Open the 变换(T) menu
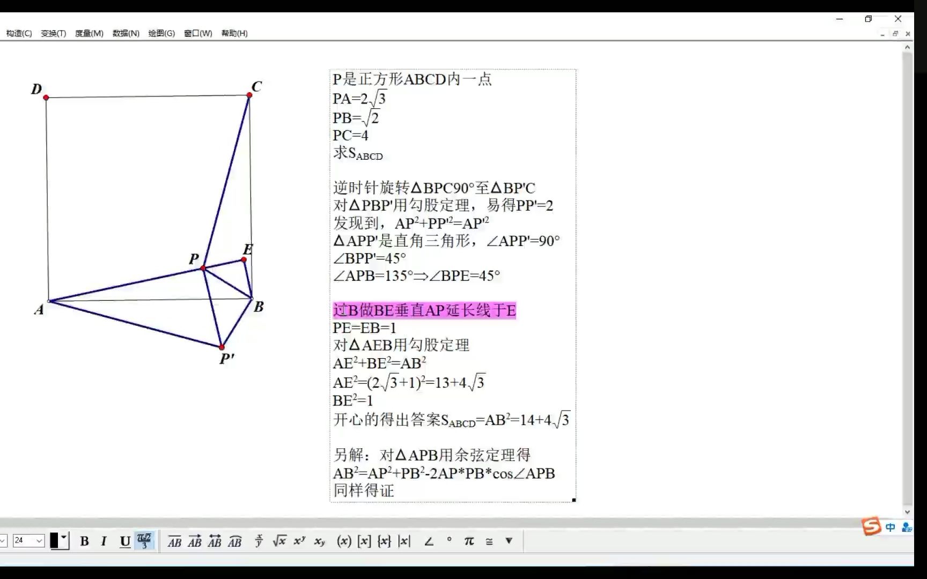This screenshot has width=927, height=579. click(x=53, y=33)
